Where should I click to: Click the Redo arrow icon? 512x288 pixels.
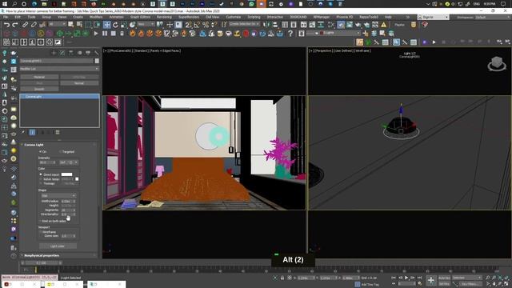[x=15, y=25]
